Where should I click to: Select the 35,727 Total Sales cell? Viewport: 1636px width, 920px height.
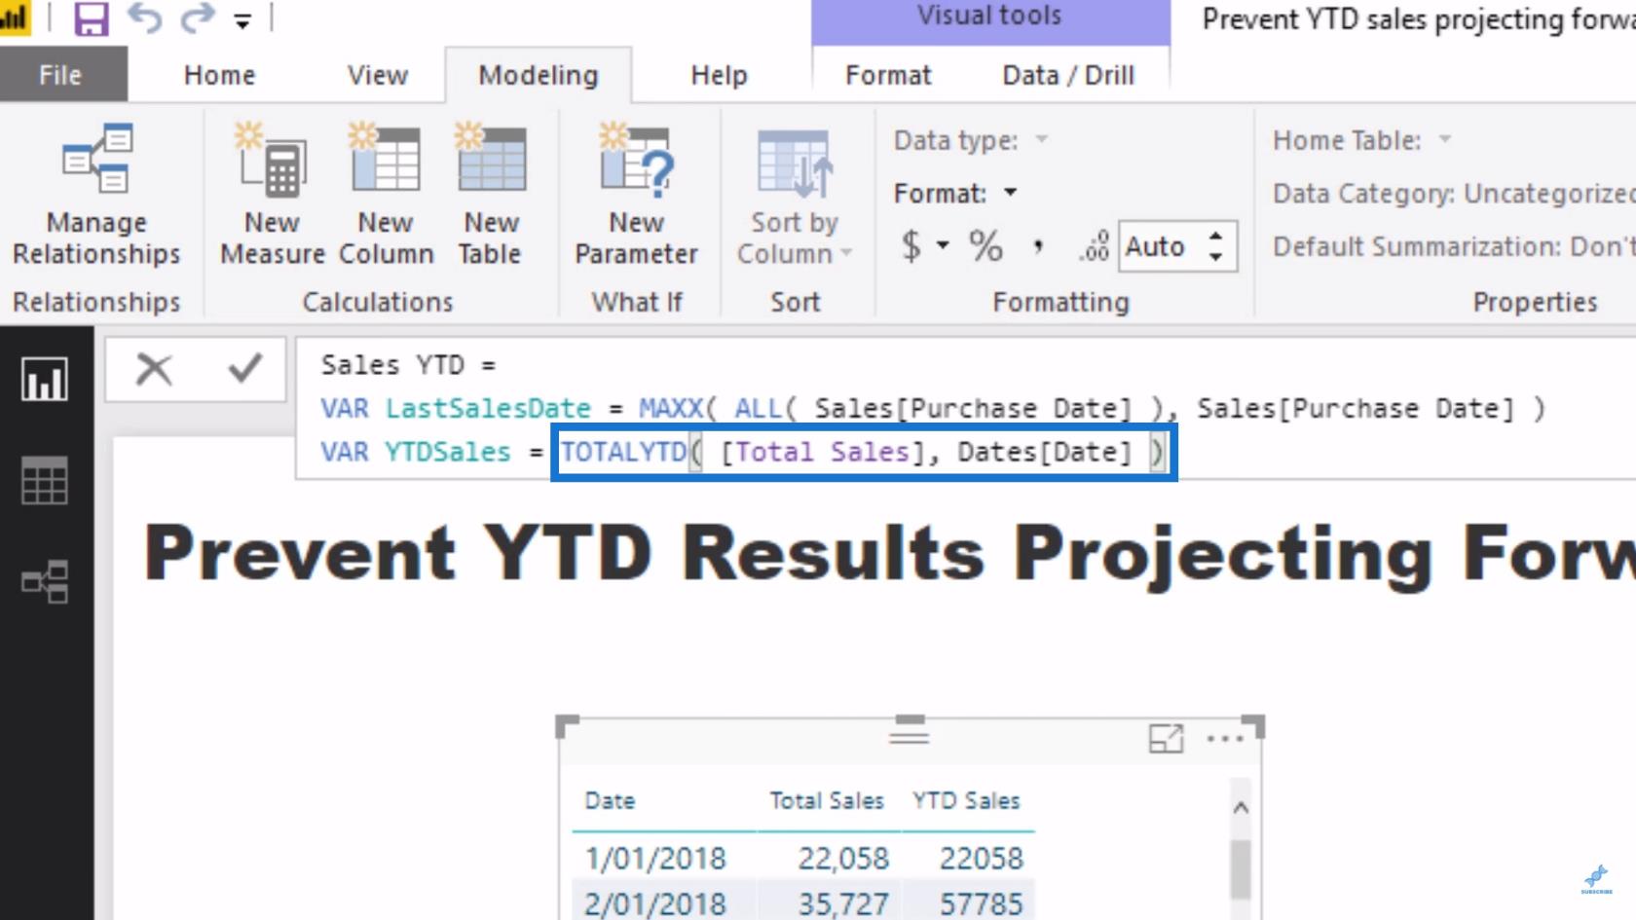843,903
